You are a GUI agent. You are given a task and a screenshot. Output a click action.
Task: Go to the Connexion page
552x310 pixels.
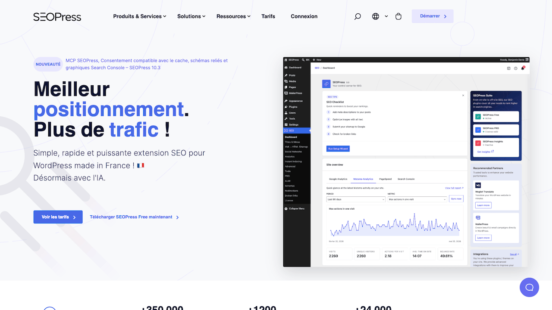304,16
